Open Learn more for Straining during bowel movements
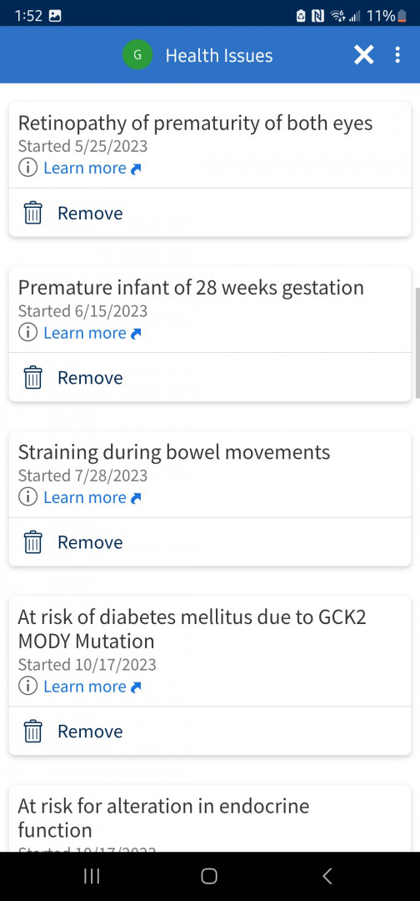Viewport: 420px width, 901px height. click(92, 497)
